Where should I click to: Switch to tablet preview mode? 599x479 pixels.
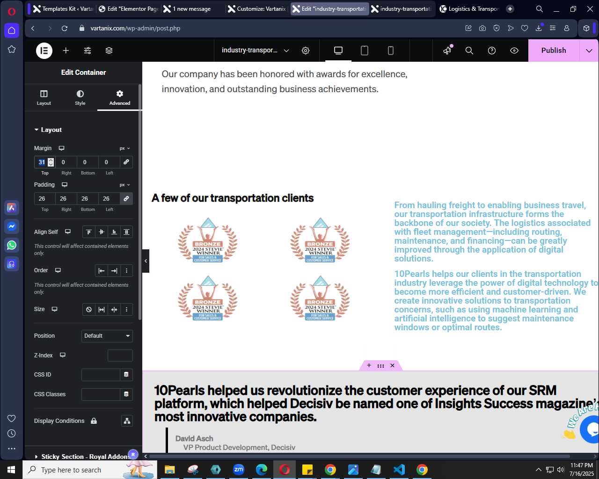(x=365, y=51)
